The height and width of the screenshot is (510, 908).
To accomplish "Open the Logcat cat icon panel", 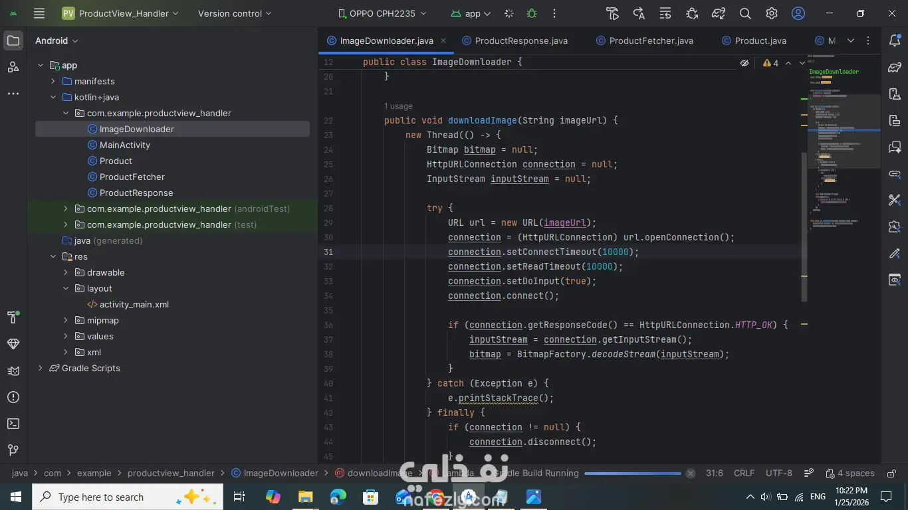I will (13, 371).
